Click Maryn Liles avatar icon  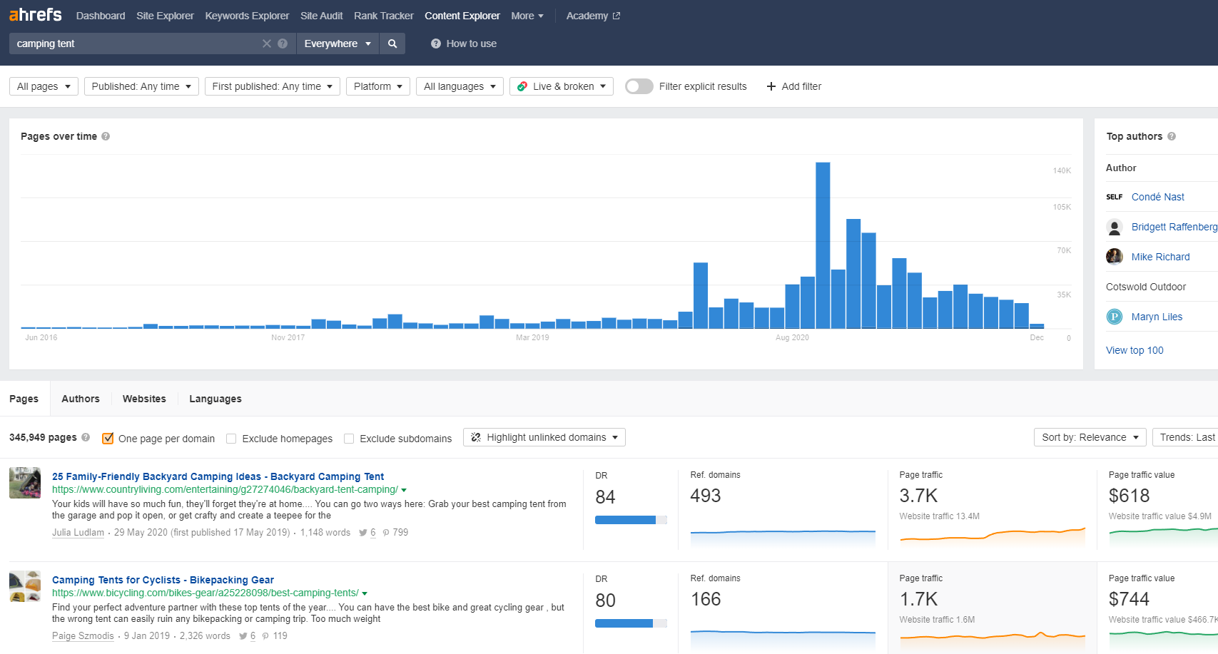point(1115,317)
